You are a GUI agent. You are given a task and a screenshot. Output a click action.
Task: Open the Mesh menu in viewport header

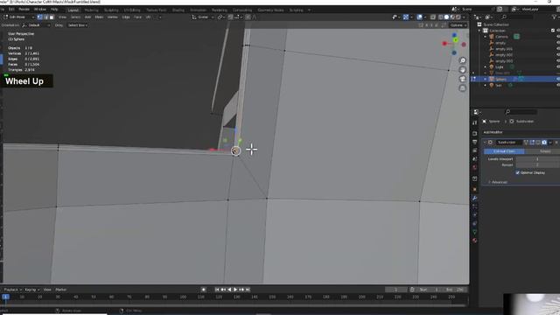tap(99, 17)
